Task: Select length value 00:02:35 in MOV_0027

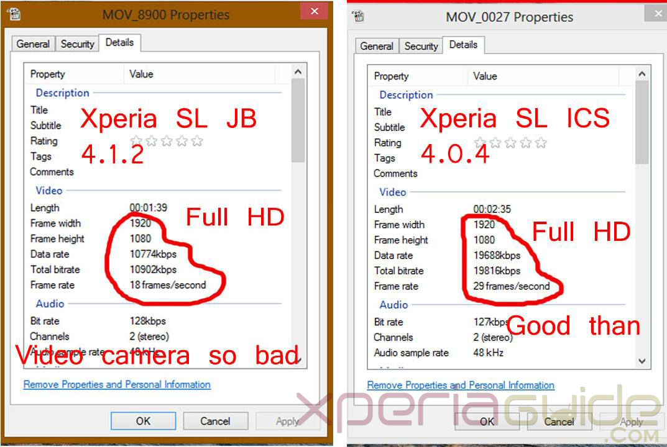Action: point(492,209)
